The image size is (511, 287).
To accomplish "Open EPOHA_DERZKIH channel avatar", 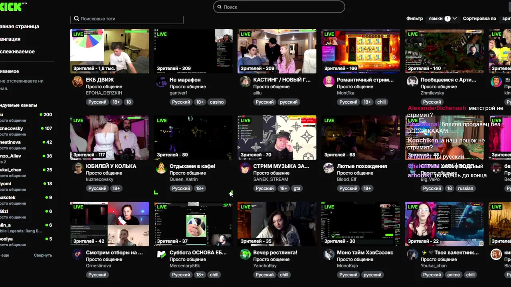I will pyautogui.click(x=77, y=82).
